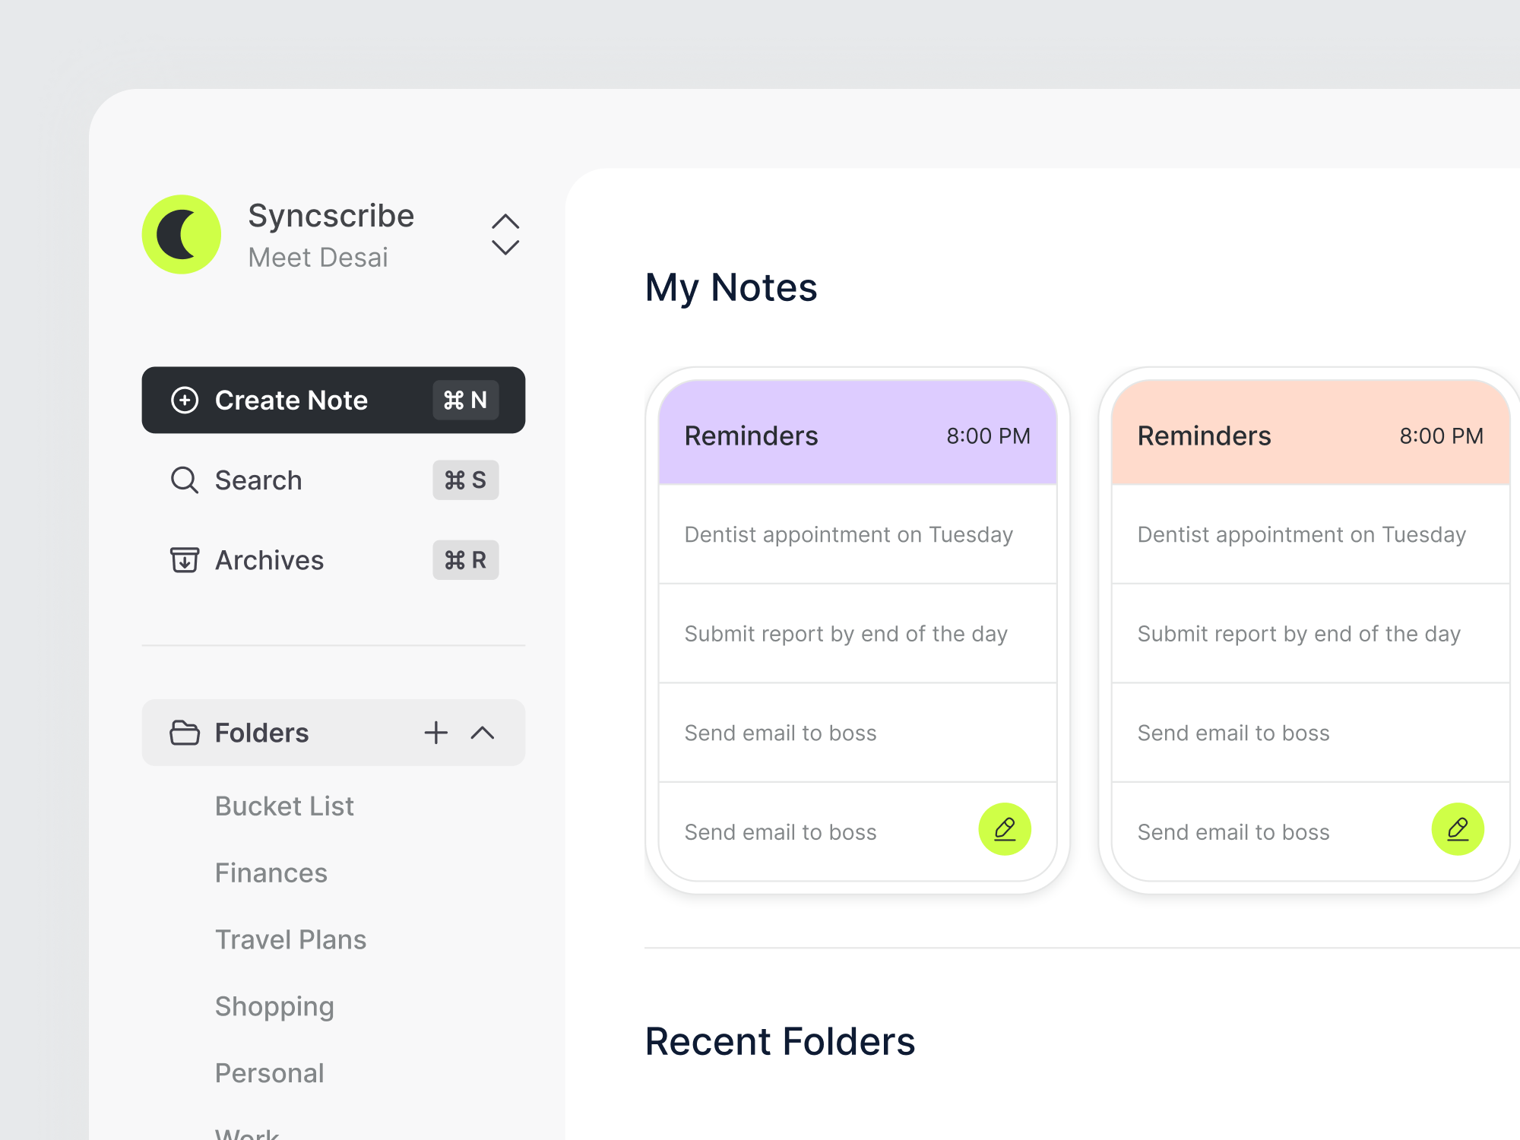Open the Finances folder
The width and height of the screenshot is (1520, 1140).
pyautogui.click(x=271, y=872)
